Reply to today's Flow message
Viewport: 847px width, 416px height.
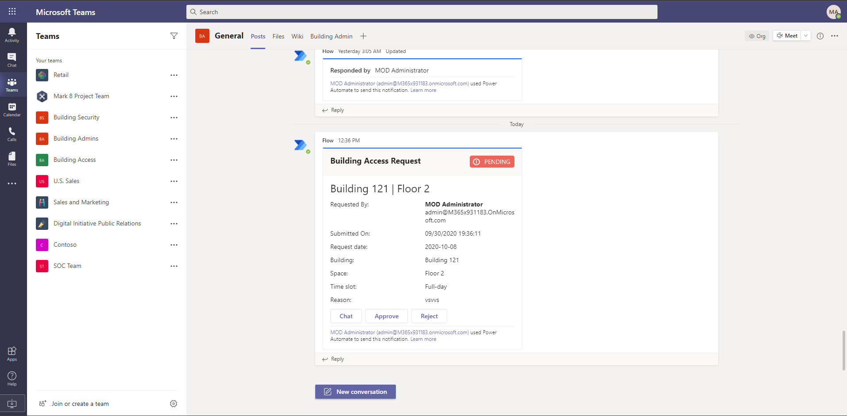pos(333,359)
